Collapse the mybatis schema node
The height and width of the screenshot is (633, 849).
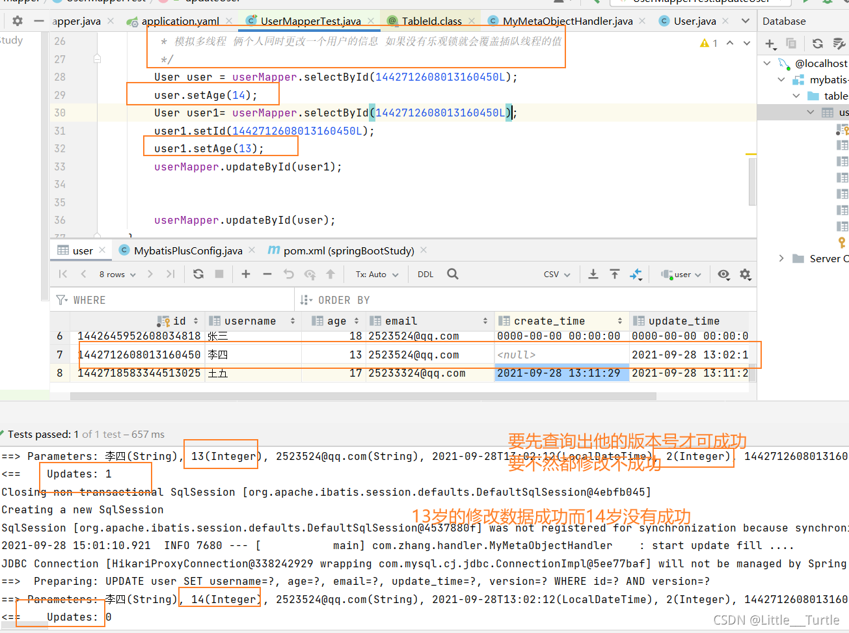(781, 79)
